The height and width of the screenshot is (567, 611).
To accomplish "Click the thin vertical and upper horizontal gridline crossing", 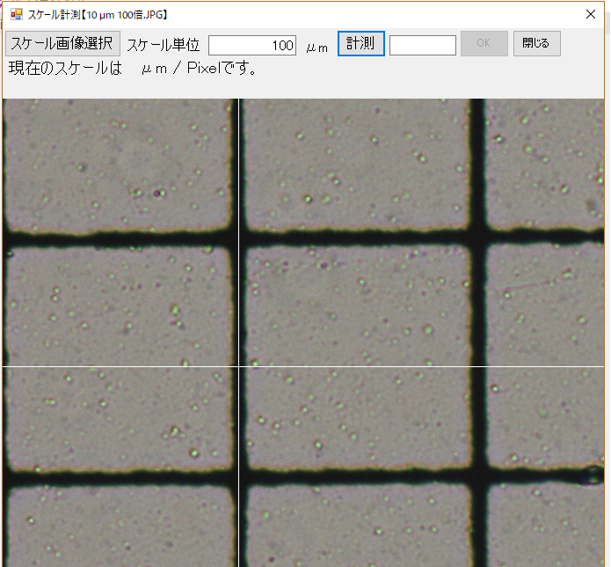I will point(236,238).
